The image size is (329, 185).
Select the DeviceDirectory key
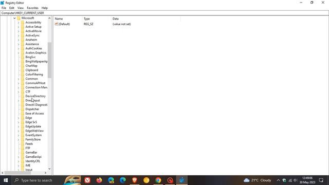pyautogui.click(x=35, y=96)
